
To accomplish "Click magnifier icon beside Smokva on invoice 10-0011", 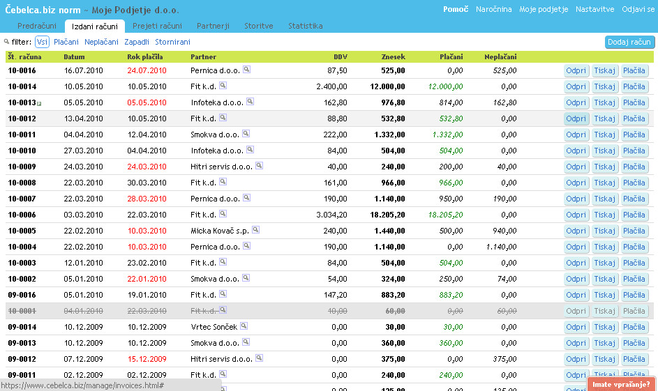I will point(244,134).
